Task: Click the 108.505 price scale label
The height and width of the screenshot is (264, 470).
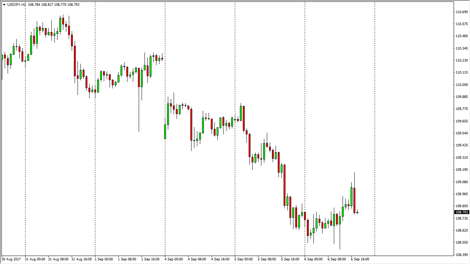Action: tap(461, 243)
